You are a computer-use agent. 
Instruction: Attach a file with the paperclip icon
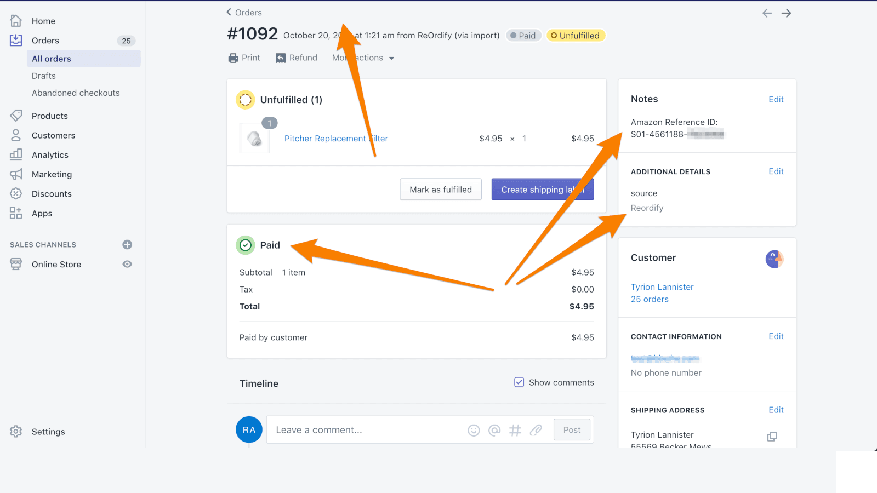(x=536, y=430)
